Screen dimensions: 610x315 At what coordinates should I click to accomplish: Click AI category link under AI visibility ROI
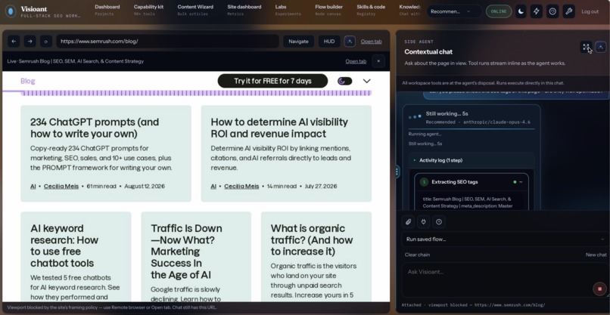coord(213,186)
